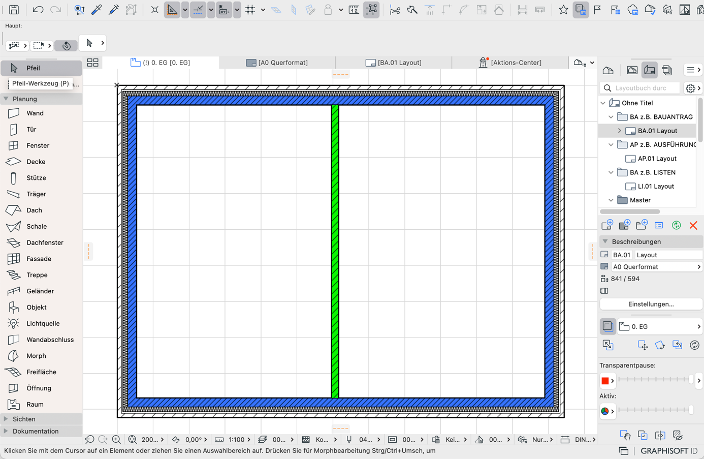Click the Undo arrow icon
The width and height of the screenshot is (704, 459).
(x=38, y=10)
